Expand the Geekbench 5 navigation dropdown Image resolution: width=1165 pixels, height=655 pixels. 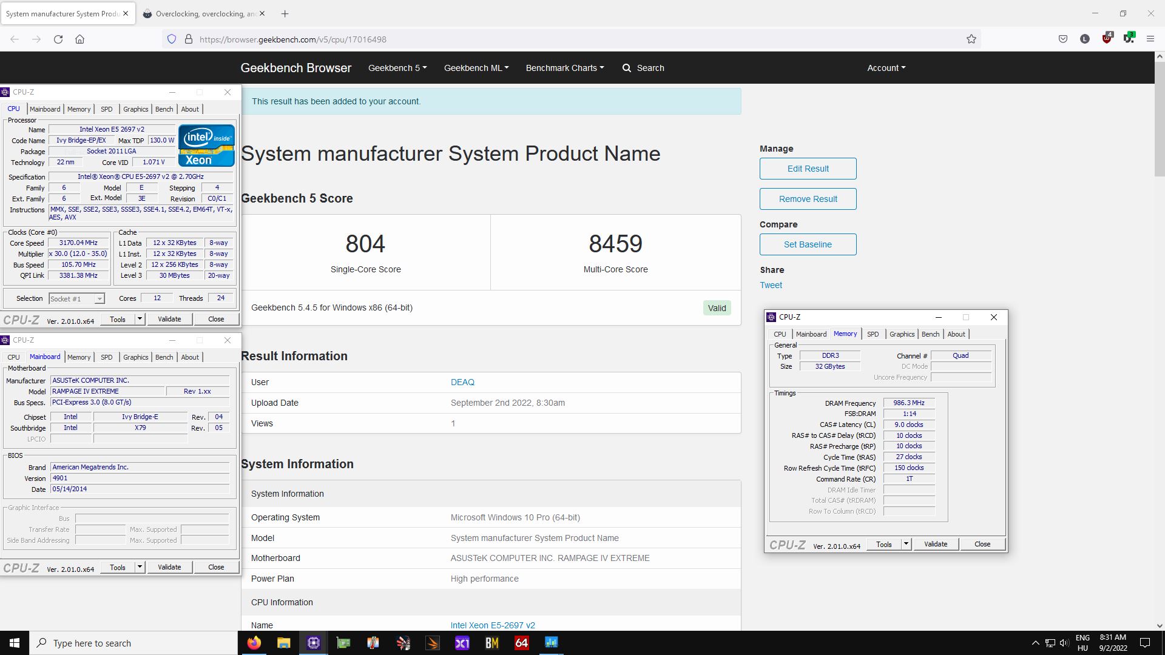(x=397, y=68)
